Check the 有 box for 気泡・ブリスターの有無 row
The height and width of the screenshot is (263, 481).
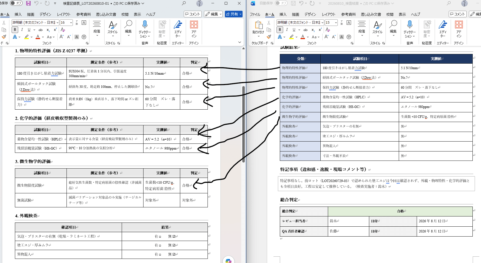(x=160, y=237)
